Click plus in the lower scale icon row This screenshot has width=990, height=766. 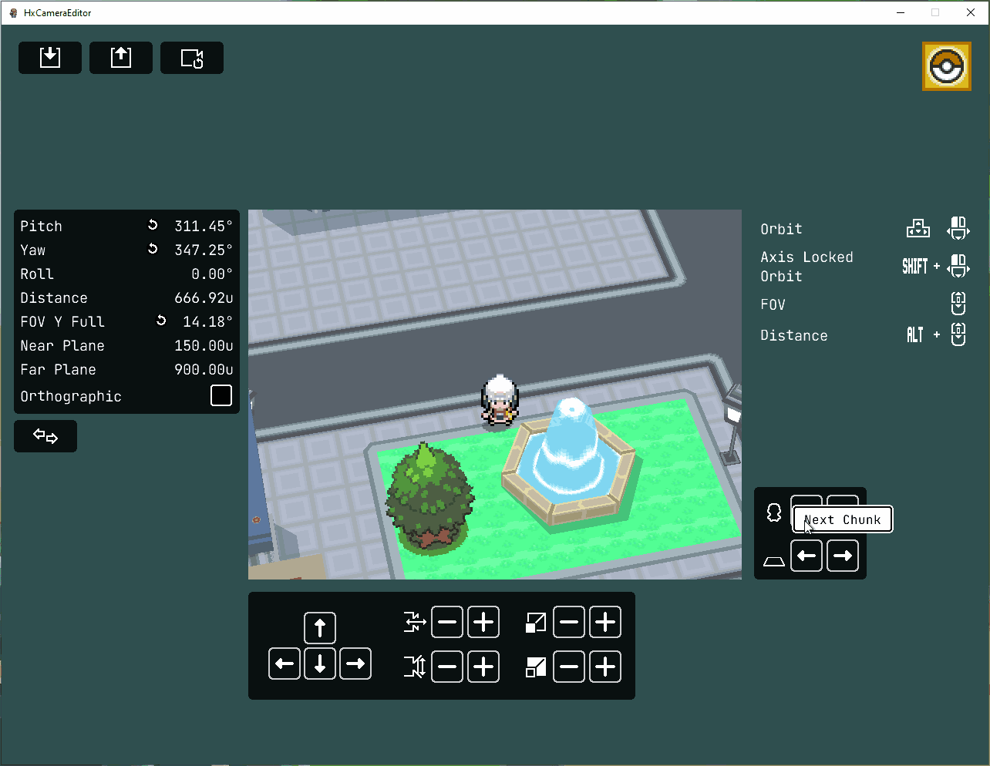tap(605, 667)
